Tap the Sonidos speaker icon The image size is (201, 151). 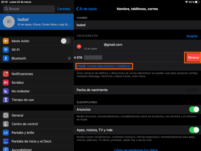tap(6, 83)
